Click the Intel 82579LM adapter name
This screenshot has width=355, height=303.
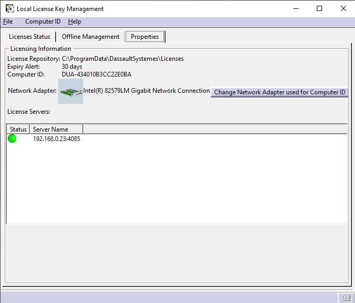(x=147, y=91)
